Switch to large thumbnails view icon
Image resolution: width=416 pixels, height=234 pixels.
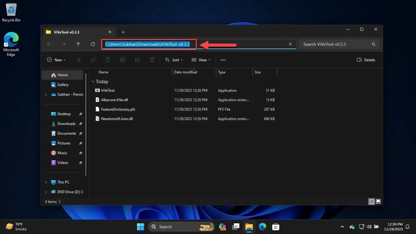[378, 201]
